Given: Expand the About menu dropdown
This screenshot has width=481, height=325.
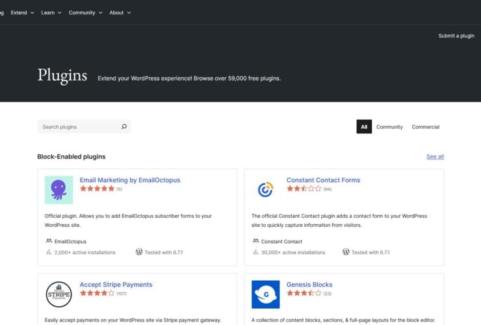Looking at the screenshot, I should pyautogui.click(x=120, y=12).
